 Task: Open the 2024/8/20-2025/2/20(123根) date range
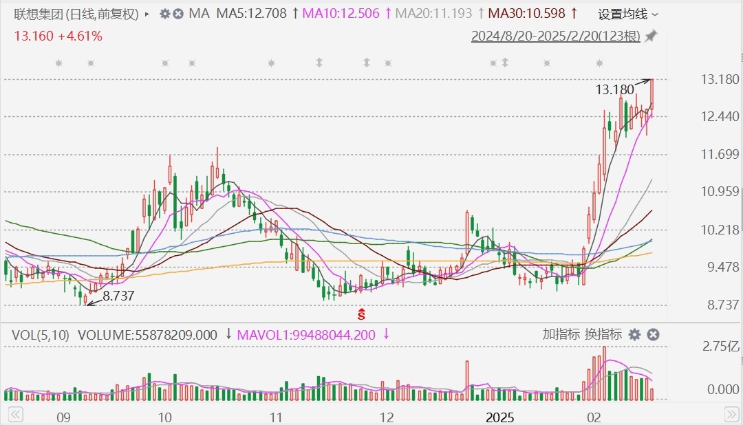[x=555, y=36]
